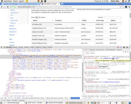Collapse the table#example node triangle
This screenshot has height=104, width=131.
8,50
